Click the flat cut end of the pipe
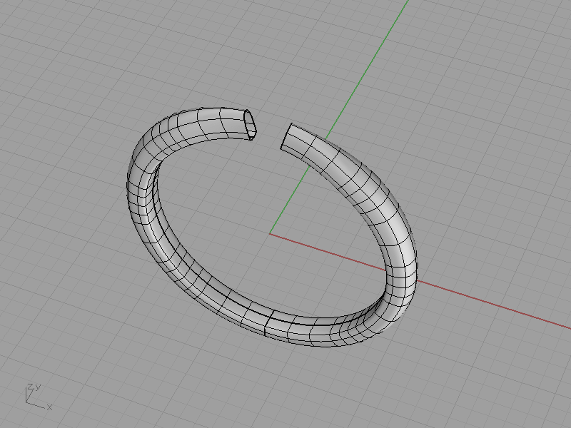The width and height of the screenshot is (571, 428). click(x=286, y=136)
